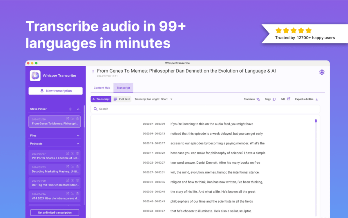Screen dimensions: 348x218
Task: Move the Der Tag mit Heinrich entry to folder
Action: [x=72, y=180]
